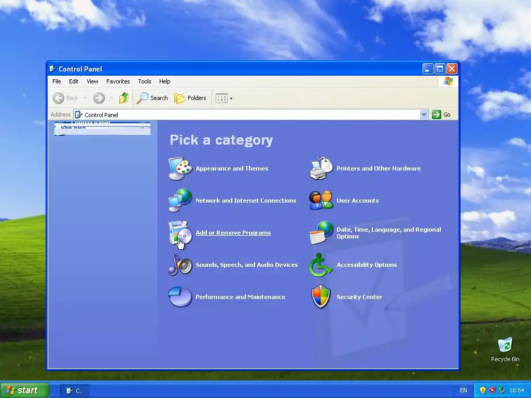This screenshot has height=398, width=531.
Task: Open the Tools menu
Action: click(145, 81)
